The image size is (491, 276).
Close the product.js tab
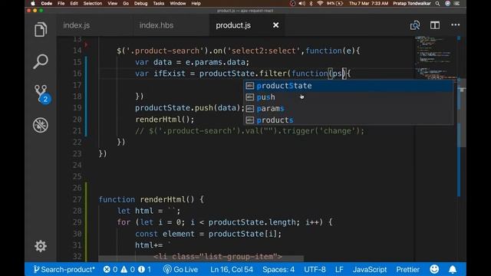tap(275, 25)
